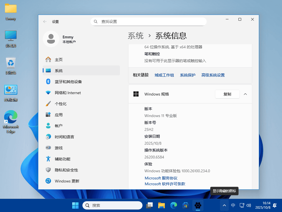Screen dimensions: 282x212
Task: Click the Emmy account avatar
Action: pos(51,39)
